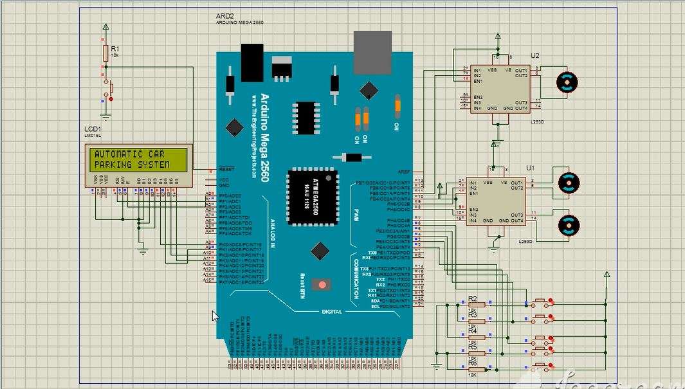Screen dimensions: 685x389
Task: Select the motor on U1 OUT1 and OUT2
Action: pos(569,182)
